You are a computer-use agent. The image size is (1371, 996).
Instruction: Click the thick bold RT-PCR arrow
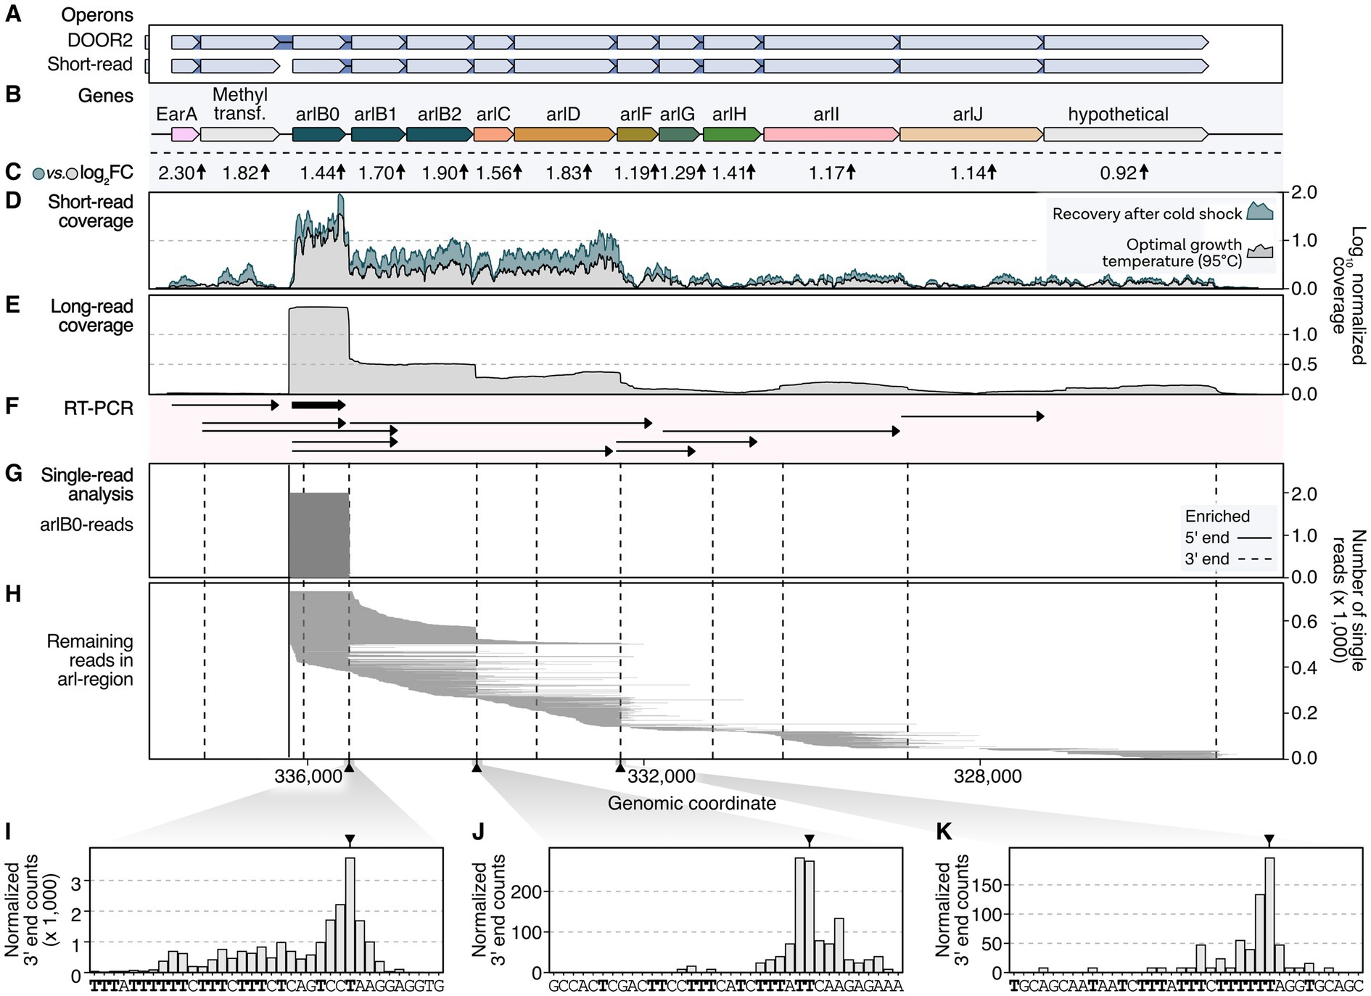[319, 405]
